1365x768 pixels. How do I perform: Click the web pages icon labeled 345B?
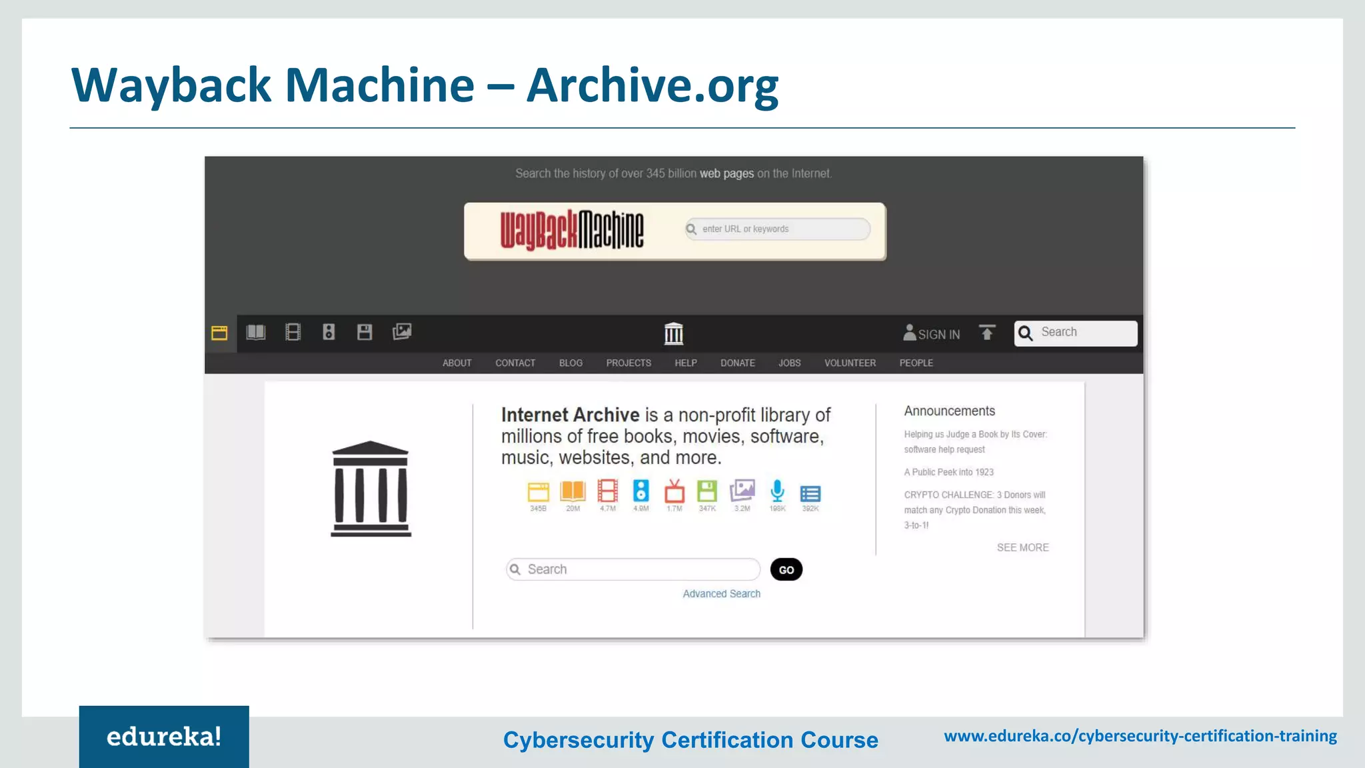tap(539, 492)
